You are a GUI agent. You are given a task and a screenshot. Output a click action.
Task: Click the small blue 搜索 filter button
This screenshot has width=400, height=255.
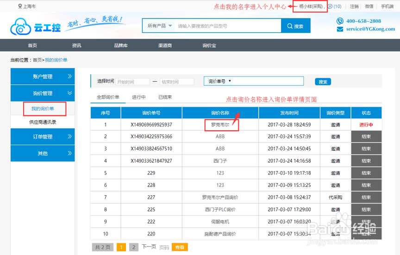(323, 82)
